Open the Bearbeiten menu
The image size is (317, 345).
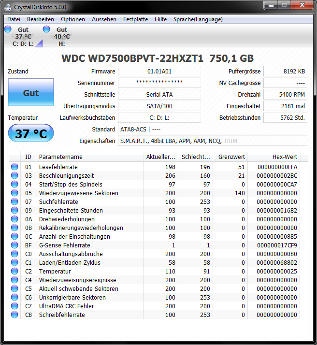click(41, 19)
